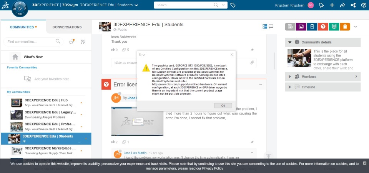Click the search magnifier icon in top bar
The width and height of the screenshot is (369, 173).
coord(216,5)
